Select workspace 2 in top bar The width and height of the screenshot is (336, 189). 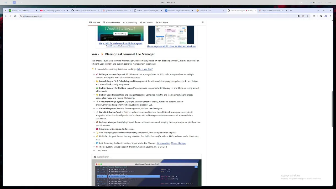click(14, 3)
